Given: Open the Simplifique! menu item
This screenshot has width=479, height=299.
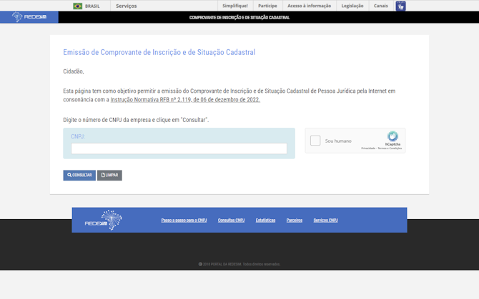Looking at the screenshot, I should pos(234,6).
